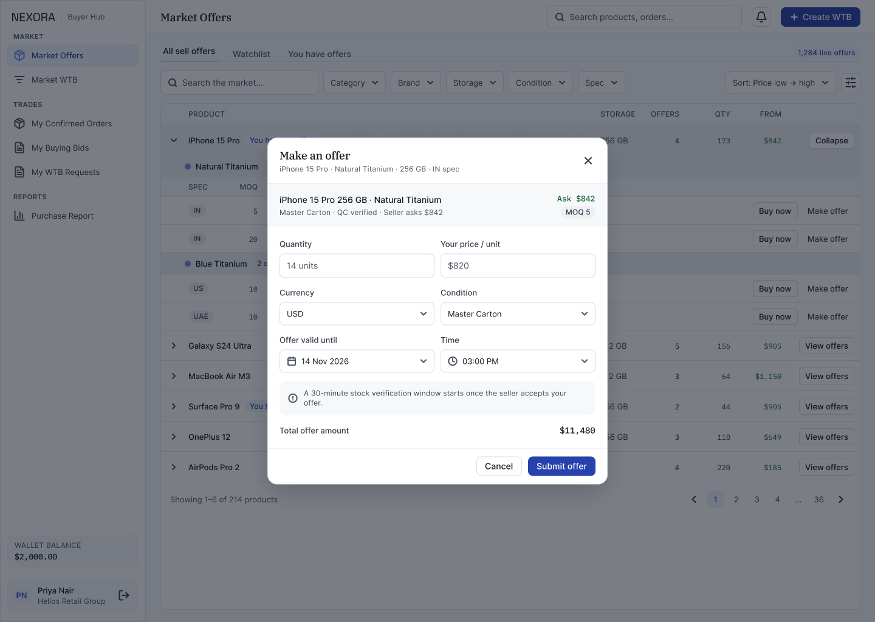The height and width of the screenshot is (622, 875).
Task: Click the PN user avatar
Action: pyautogui.click(x=22, y=595)
